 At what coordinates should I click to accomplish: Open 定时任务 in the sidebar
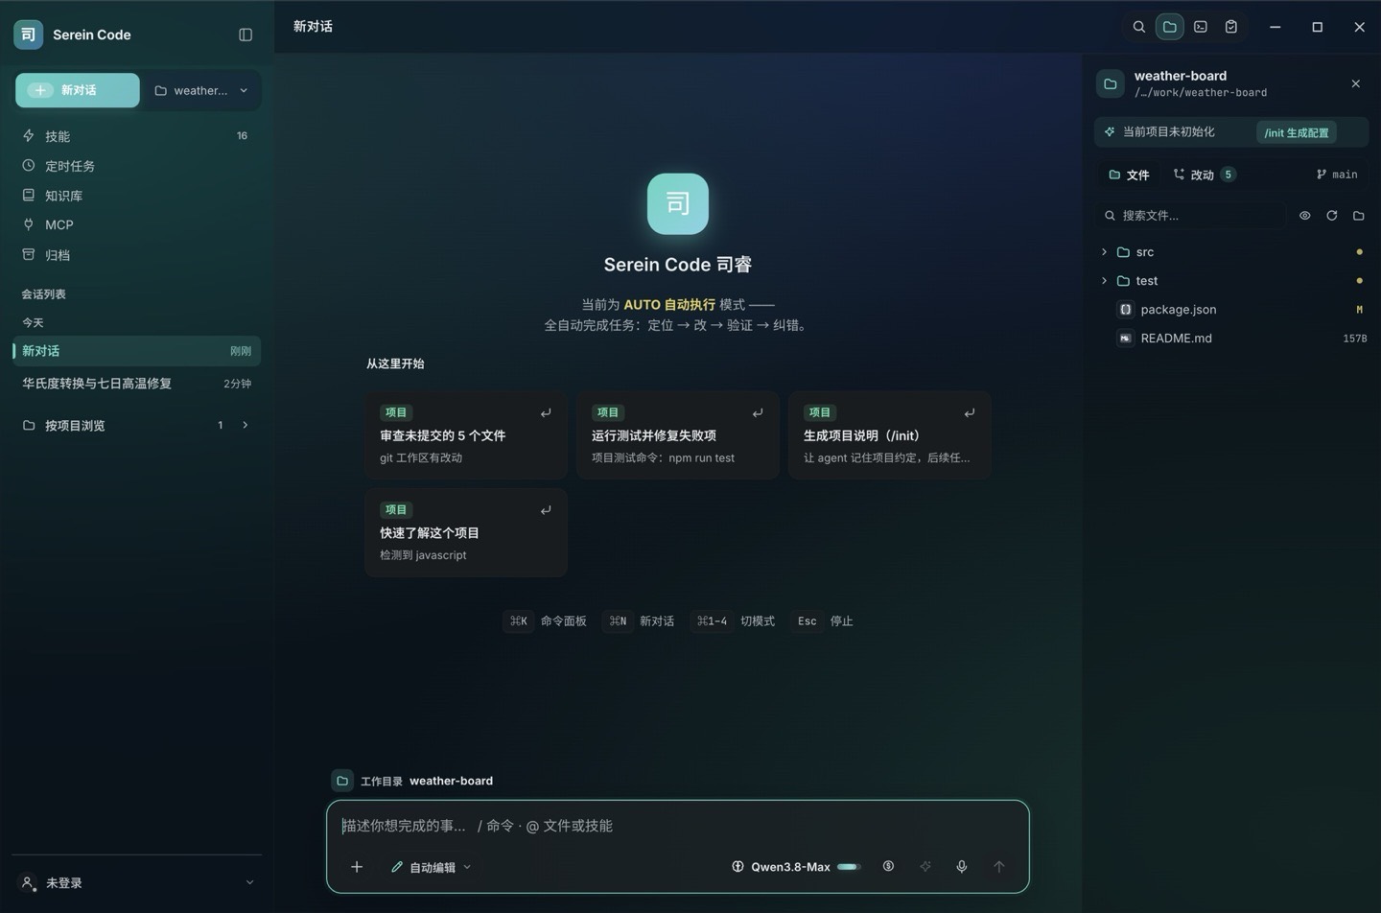click(x=136, y=166)
